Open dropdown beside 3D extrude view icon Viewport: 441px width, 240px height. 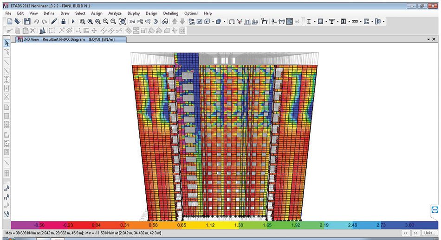pyautogui.click(x=224, y=21)
